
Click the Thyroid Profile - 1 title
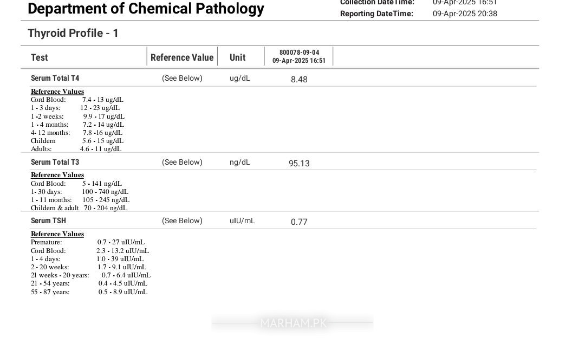pyautogui.click(x=73, y=33)
